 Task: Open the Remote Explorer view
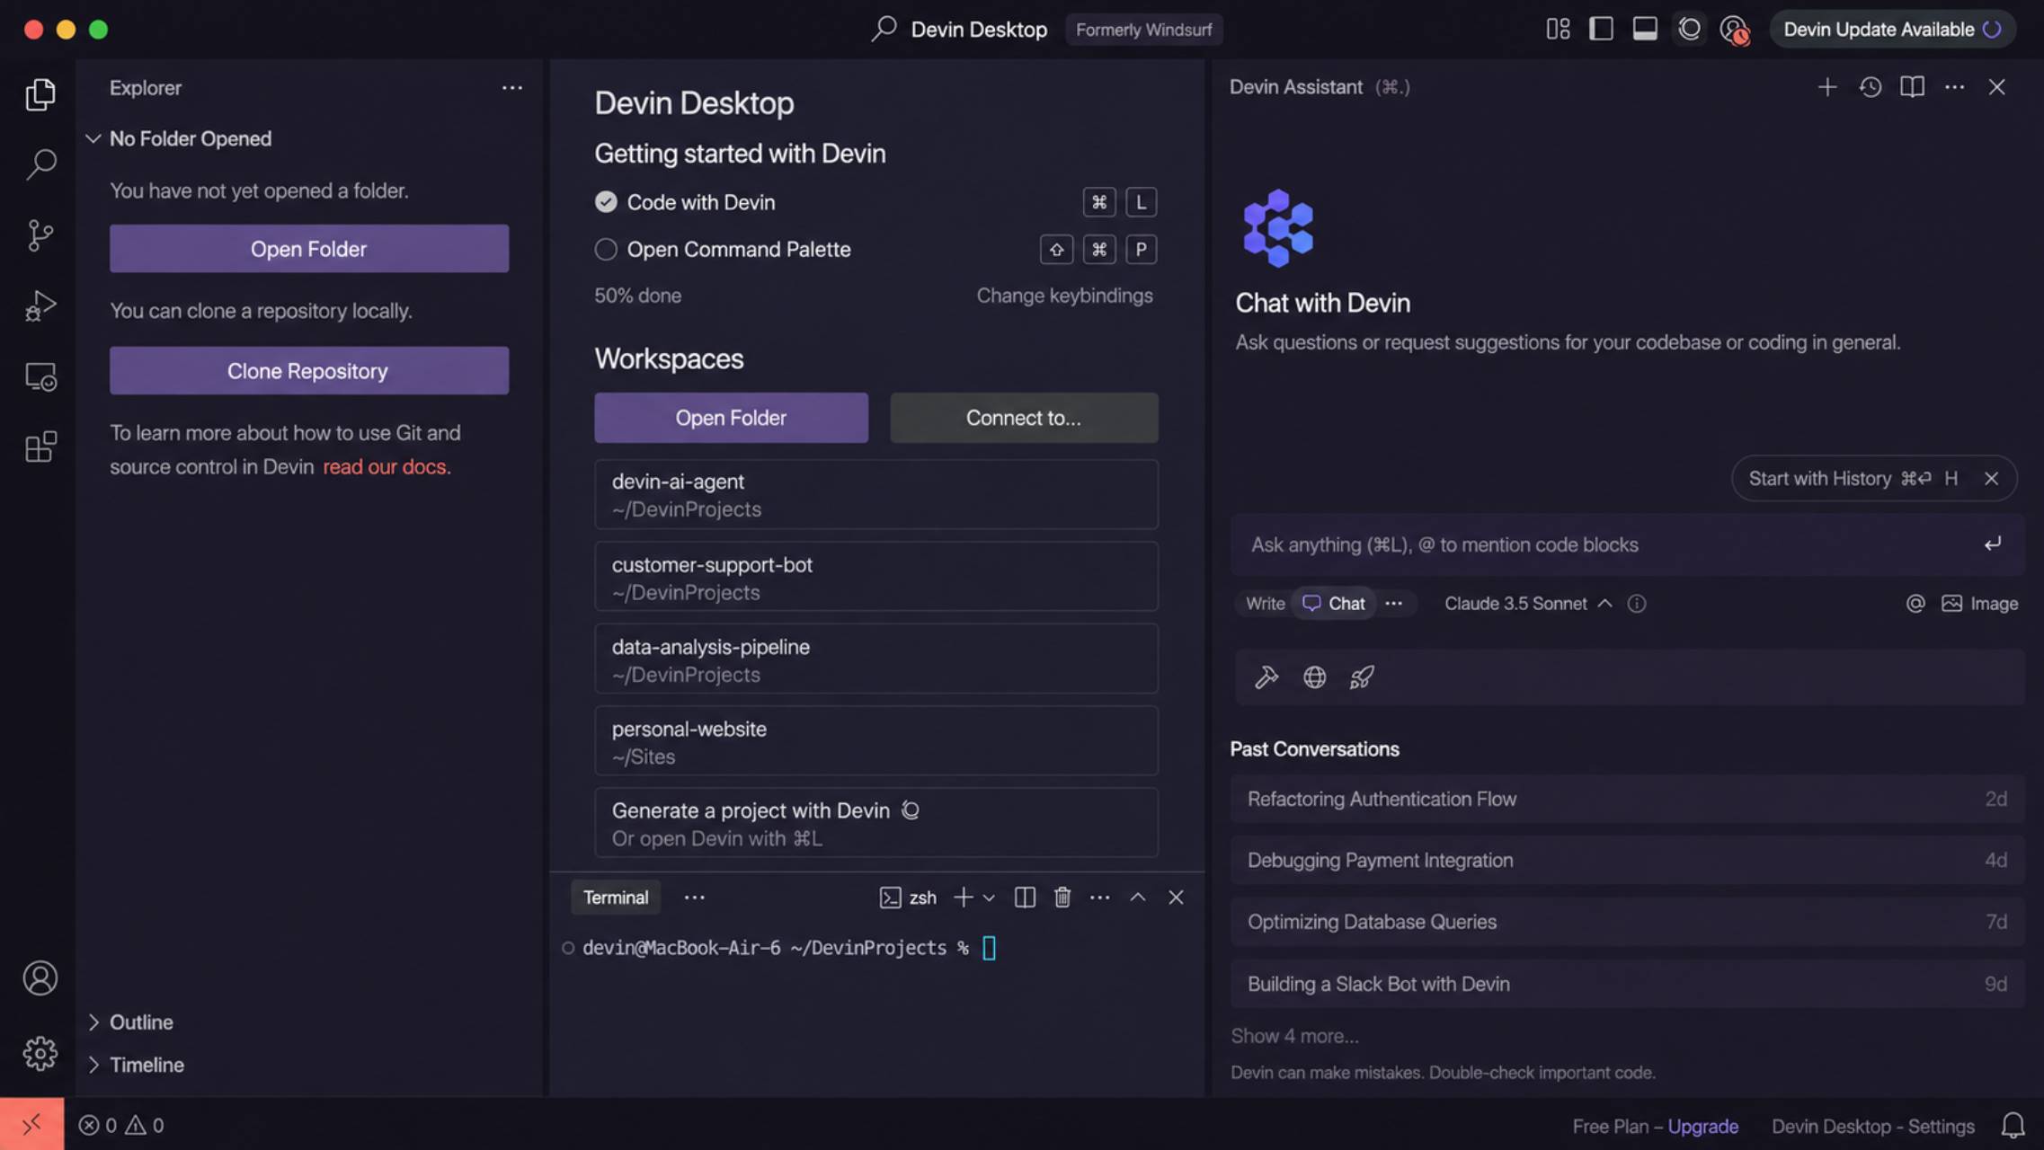pyautogui.click(x=40, y=376)
